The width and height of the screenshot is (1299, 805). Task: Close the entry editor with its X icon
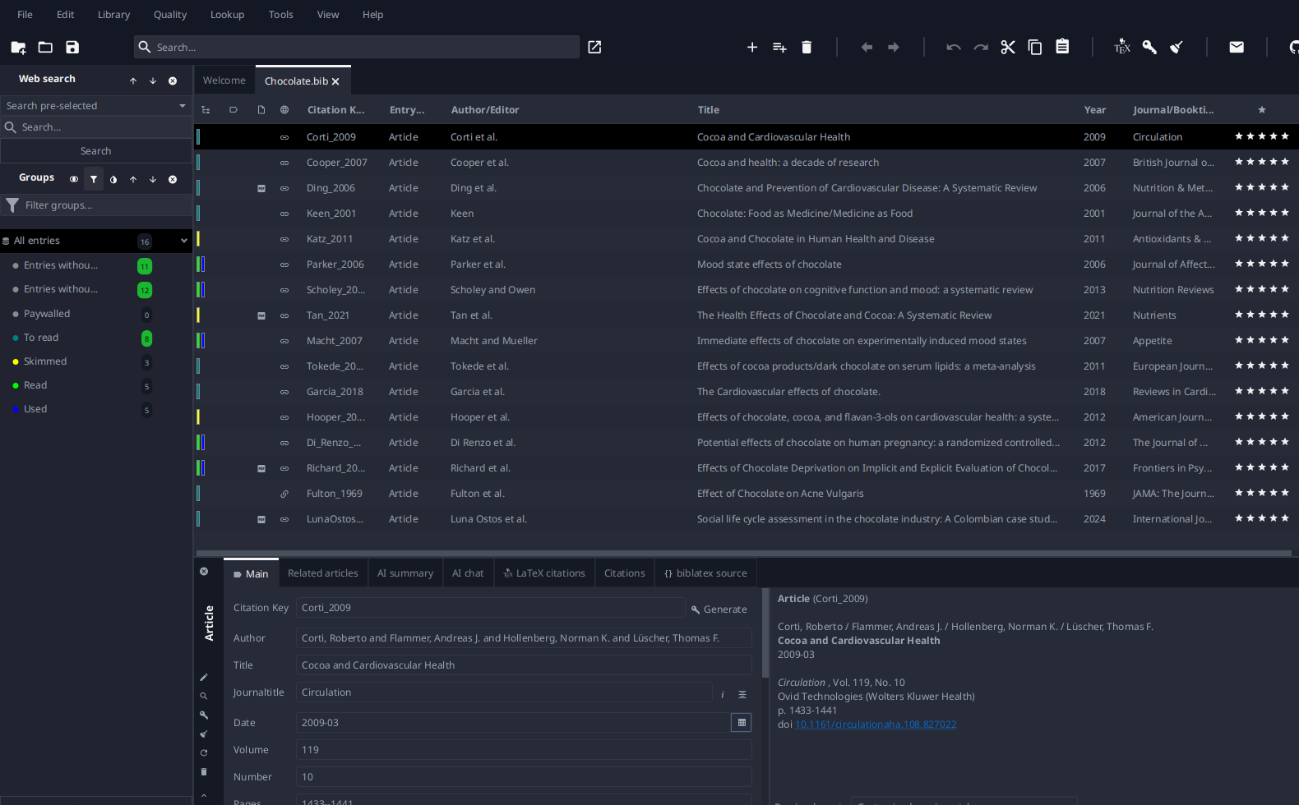[204, 572]
